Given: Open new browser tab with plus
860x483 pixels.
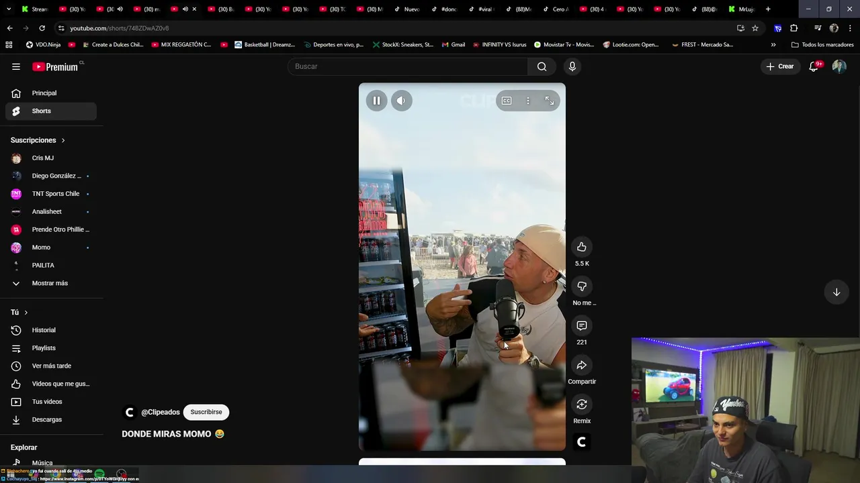Looking at the screenshot, I should [768, 9].
